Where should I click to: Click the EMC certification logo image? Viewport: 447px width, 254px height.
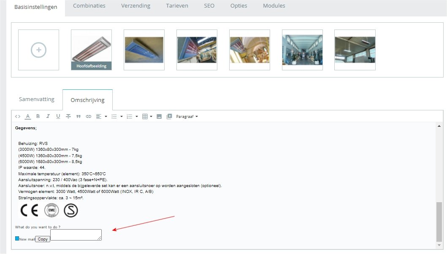[51, 211]
